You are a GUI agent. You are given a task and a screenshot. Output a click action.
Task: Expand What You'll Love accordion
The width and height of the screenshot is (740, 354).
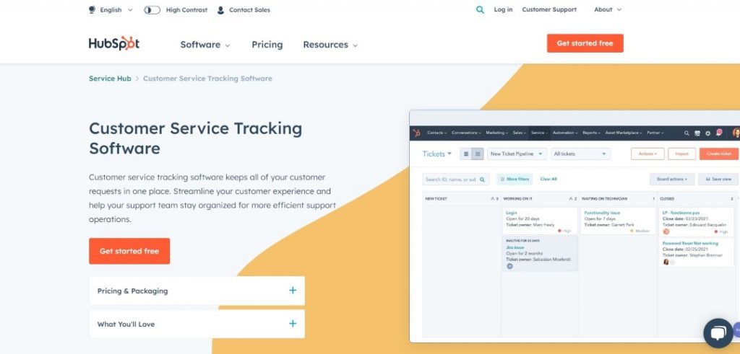click(x=197, y=324)
